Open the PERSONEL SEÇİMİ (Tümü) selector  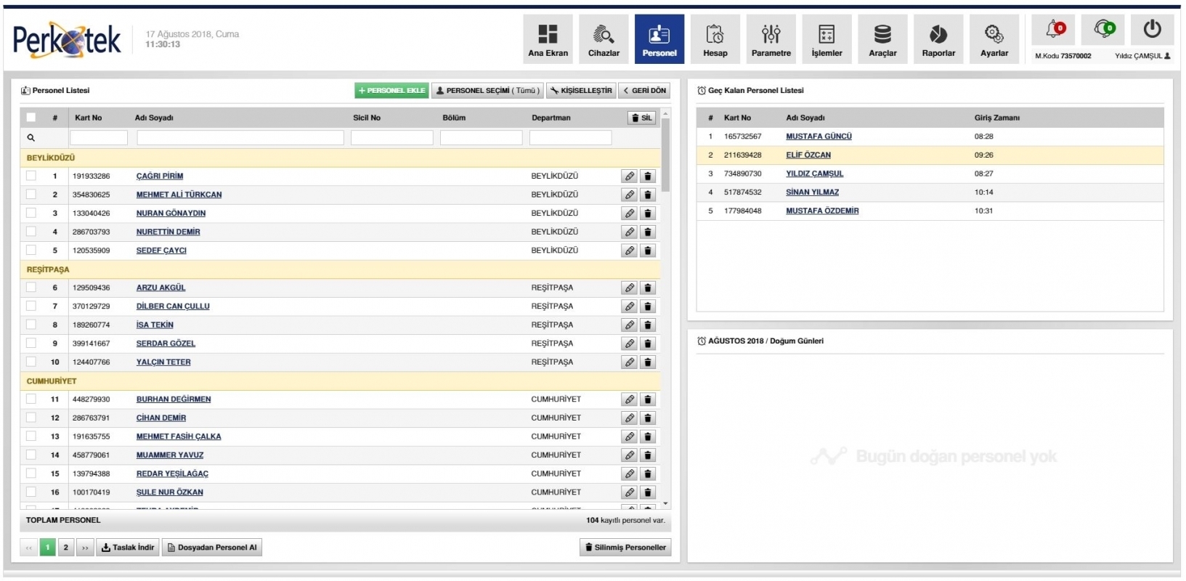click(488, 91)
